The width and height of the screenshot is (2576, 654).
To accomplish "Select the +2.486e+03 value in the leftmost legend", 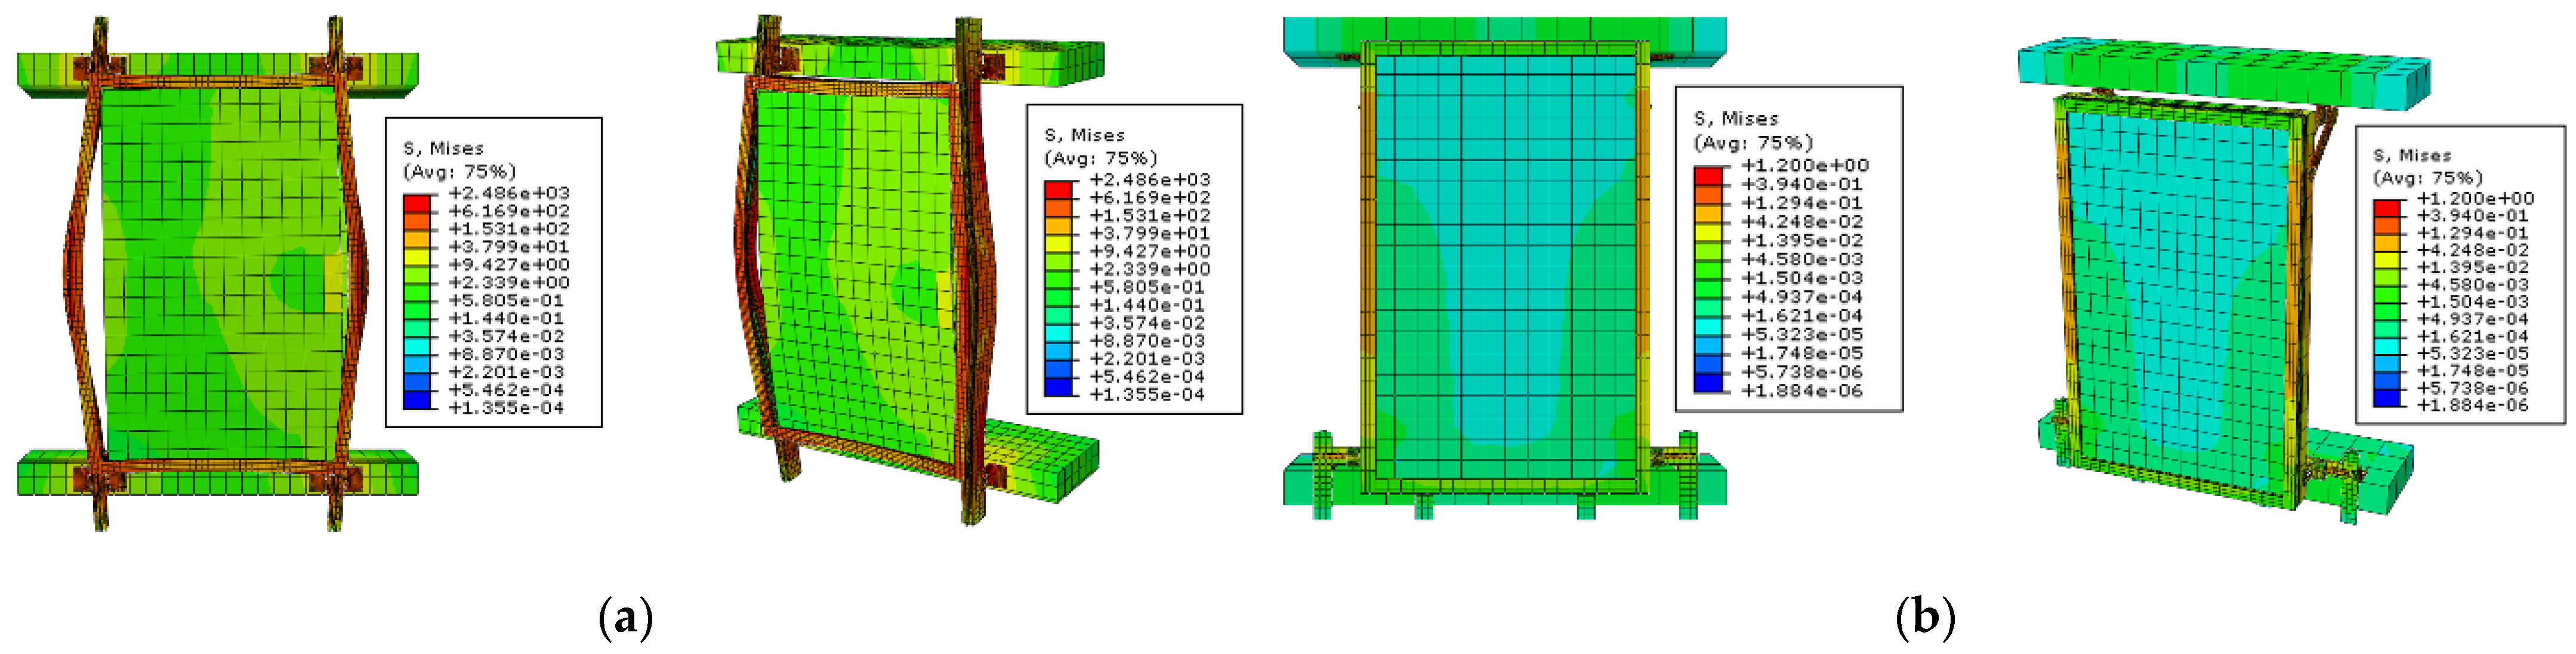I will coord(508,193).
